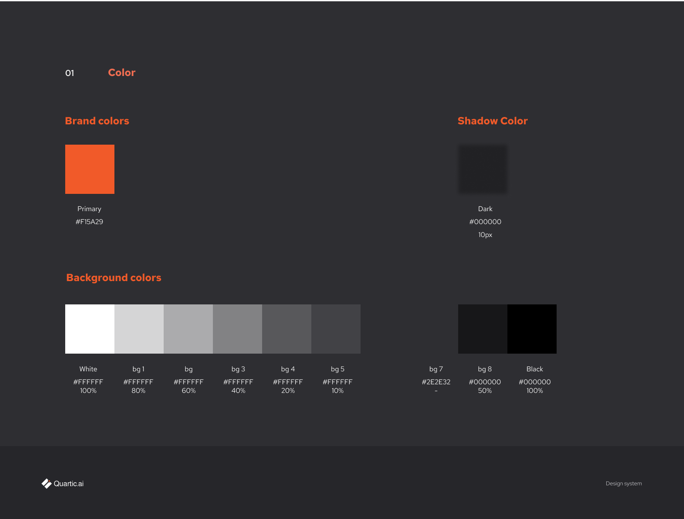Click the 40% opacity value
This screenshot has height=519, width=684.
(238, 391)
